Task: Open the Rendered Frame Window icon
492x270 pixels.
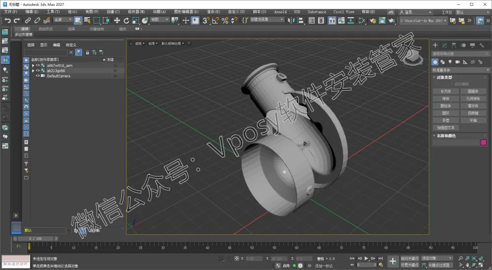Action: 382,21
